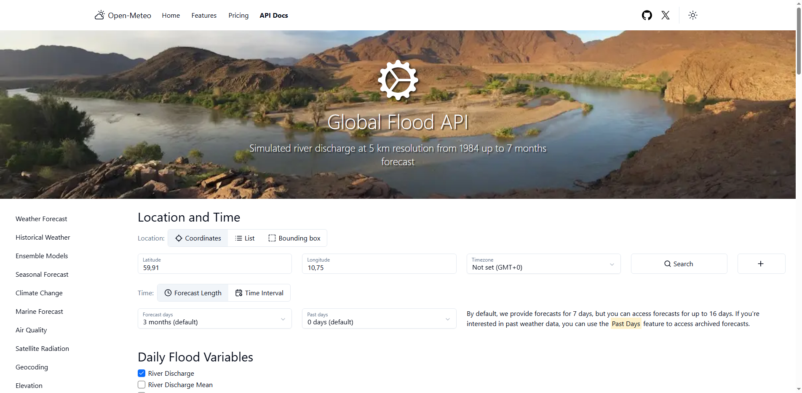This screenshot has height=393, width=802.
Task: Click the clock icon on Forecast Length
Action: (x=168, y=292)
